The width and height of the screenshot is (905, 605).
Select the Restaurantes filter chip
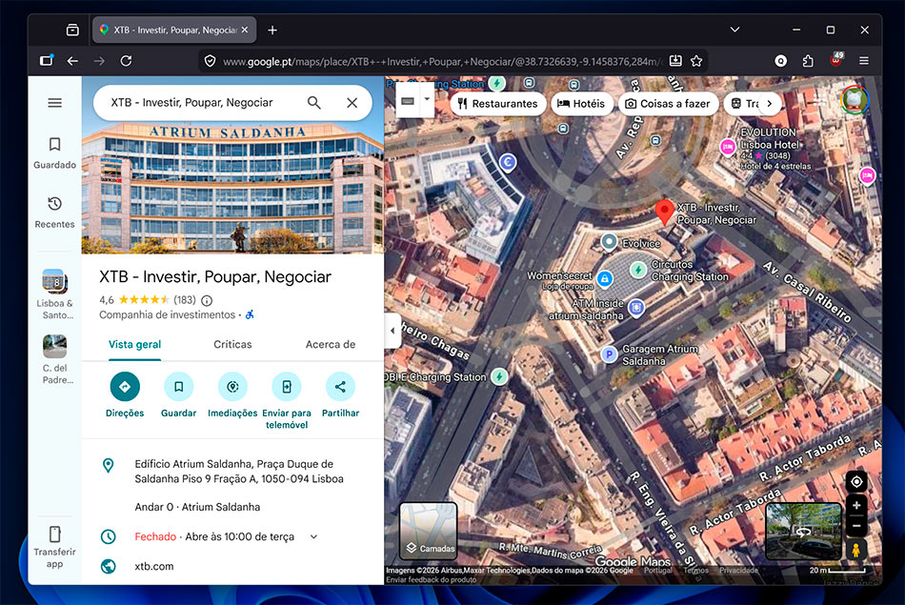tap(498, 104)
